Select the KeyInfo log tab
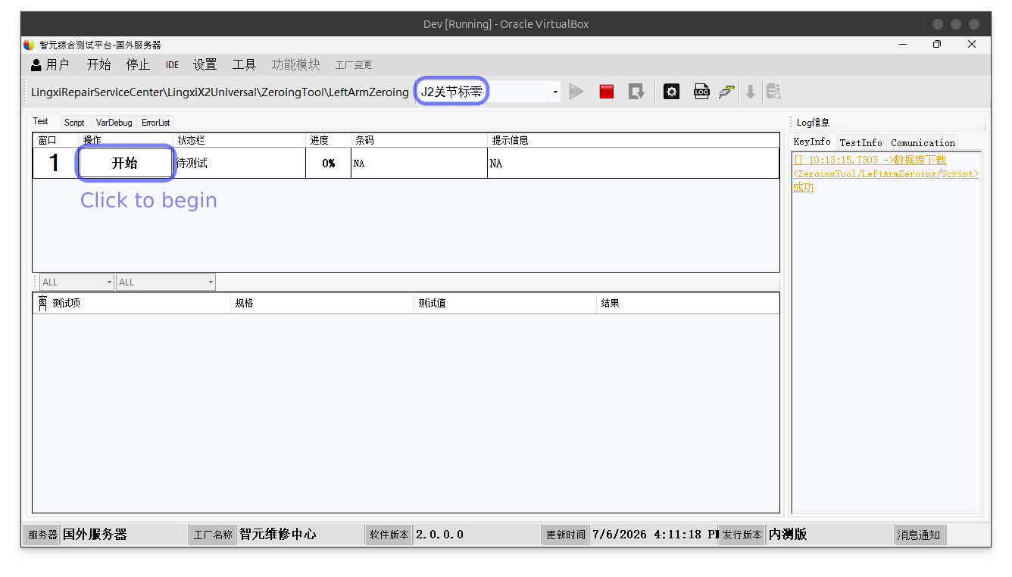The height and width of the screenshot is (577, 1012). click(812, 142)
